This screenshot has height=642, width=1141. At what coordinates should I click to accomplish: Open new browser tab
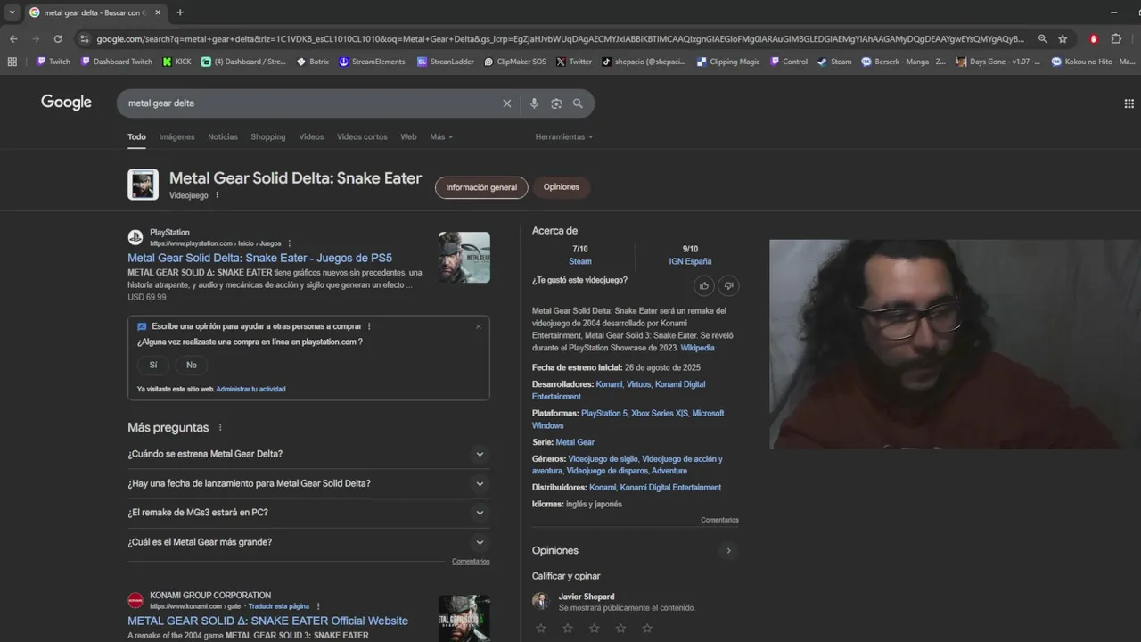[180, 12]
